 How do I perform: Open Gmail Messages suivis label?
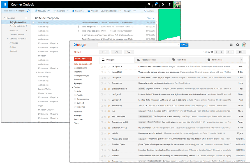80,68
